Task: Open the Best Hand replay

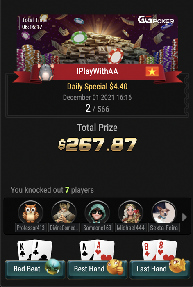Action: (98, 269)
